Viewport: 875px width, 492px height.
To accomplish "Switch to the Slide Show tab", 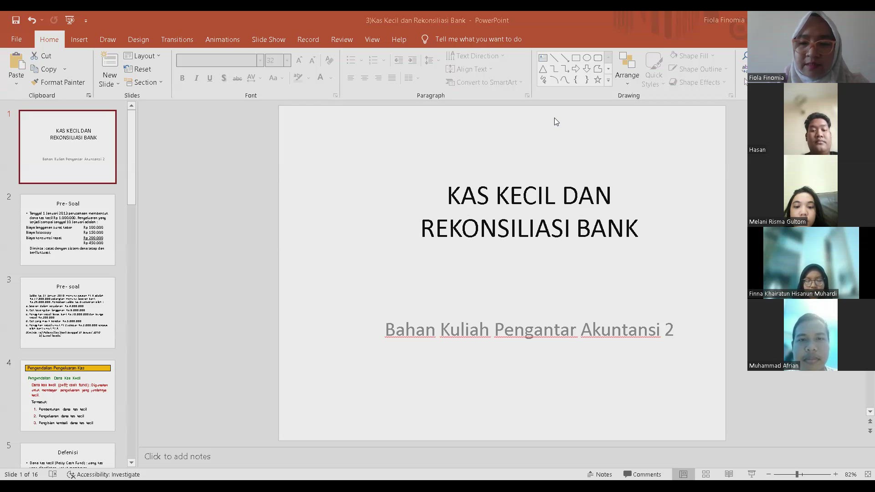I will pos(268,39).
